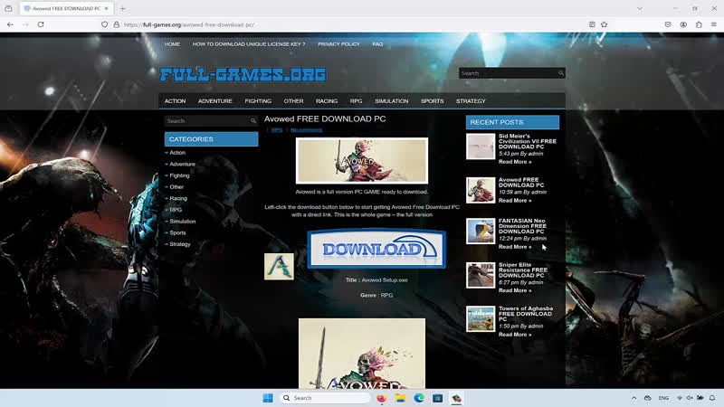
Task: Go back with the browser back arrow
Action: (x=10, y=24)
